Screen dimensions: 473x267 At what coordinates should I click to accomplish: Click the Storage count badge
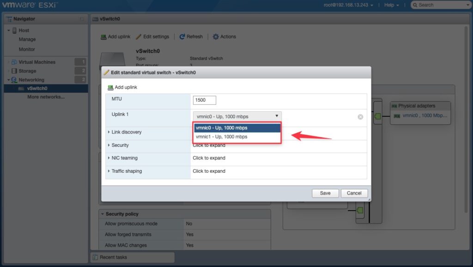coord(80,71)
